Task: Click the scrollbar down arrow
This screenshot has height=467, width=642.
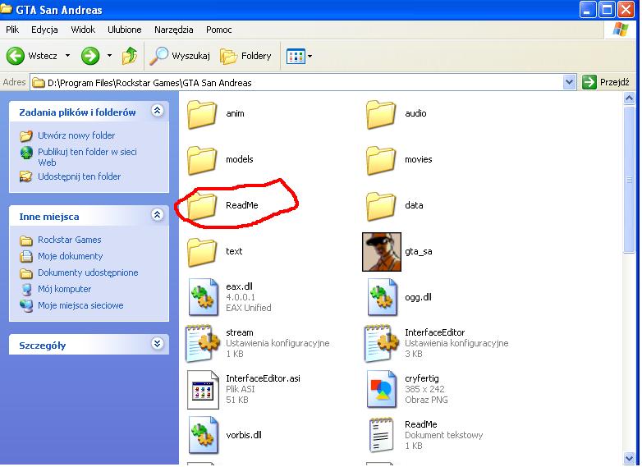Action: [629, 458]
